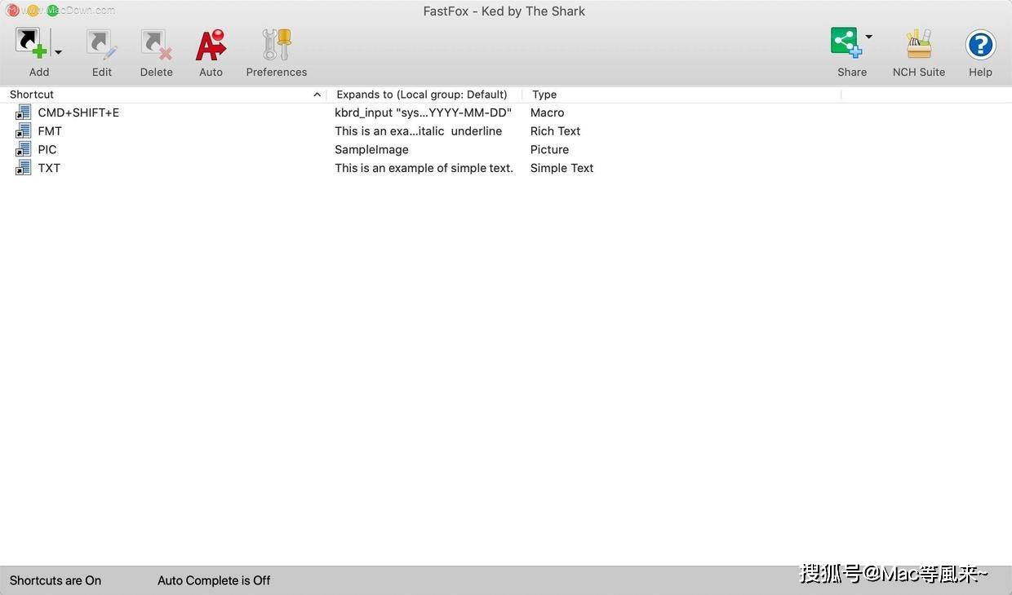Click the Share icon

(846, 39)
